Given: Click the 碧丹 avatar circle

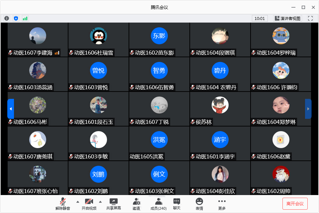Looking at the screenshot, I should pos(220,71).
